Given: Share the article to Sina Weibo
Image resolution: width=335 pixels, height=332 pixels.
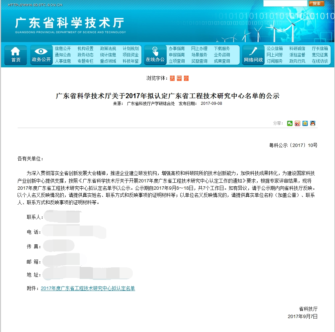Looking at the screenshot, I should [x=297, y=123].
